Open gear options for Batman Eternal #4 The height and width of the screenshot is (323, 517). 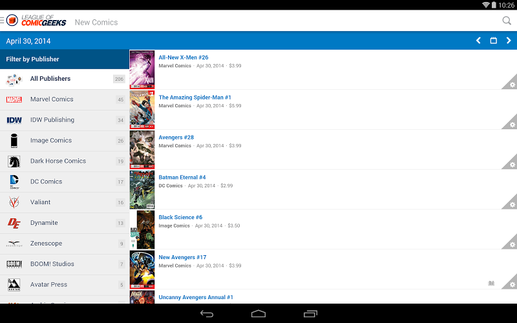(512, 204)
